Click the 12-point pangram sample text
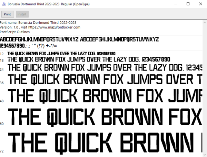Image resolution: width=207 pixels, height=157 pixels. 61,54
